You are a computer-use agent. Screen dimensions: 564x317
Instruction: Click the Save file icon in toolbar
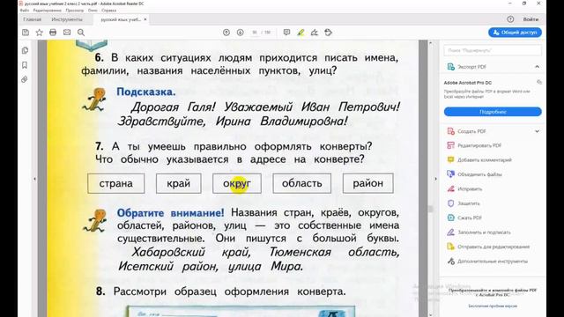26,33
